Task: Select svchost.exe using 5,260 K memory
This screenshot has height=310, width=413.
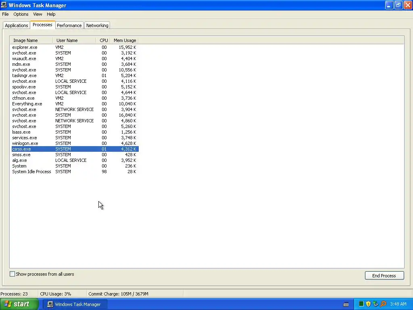Action: 75,126
